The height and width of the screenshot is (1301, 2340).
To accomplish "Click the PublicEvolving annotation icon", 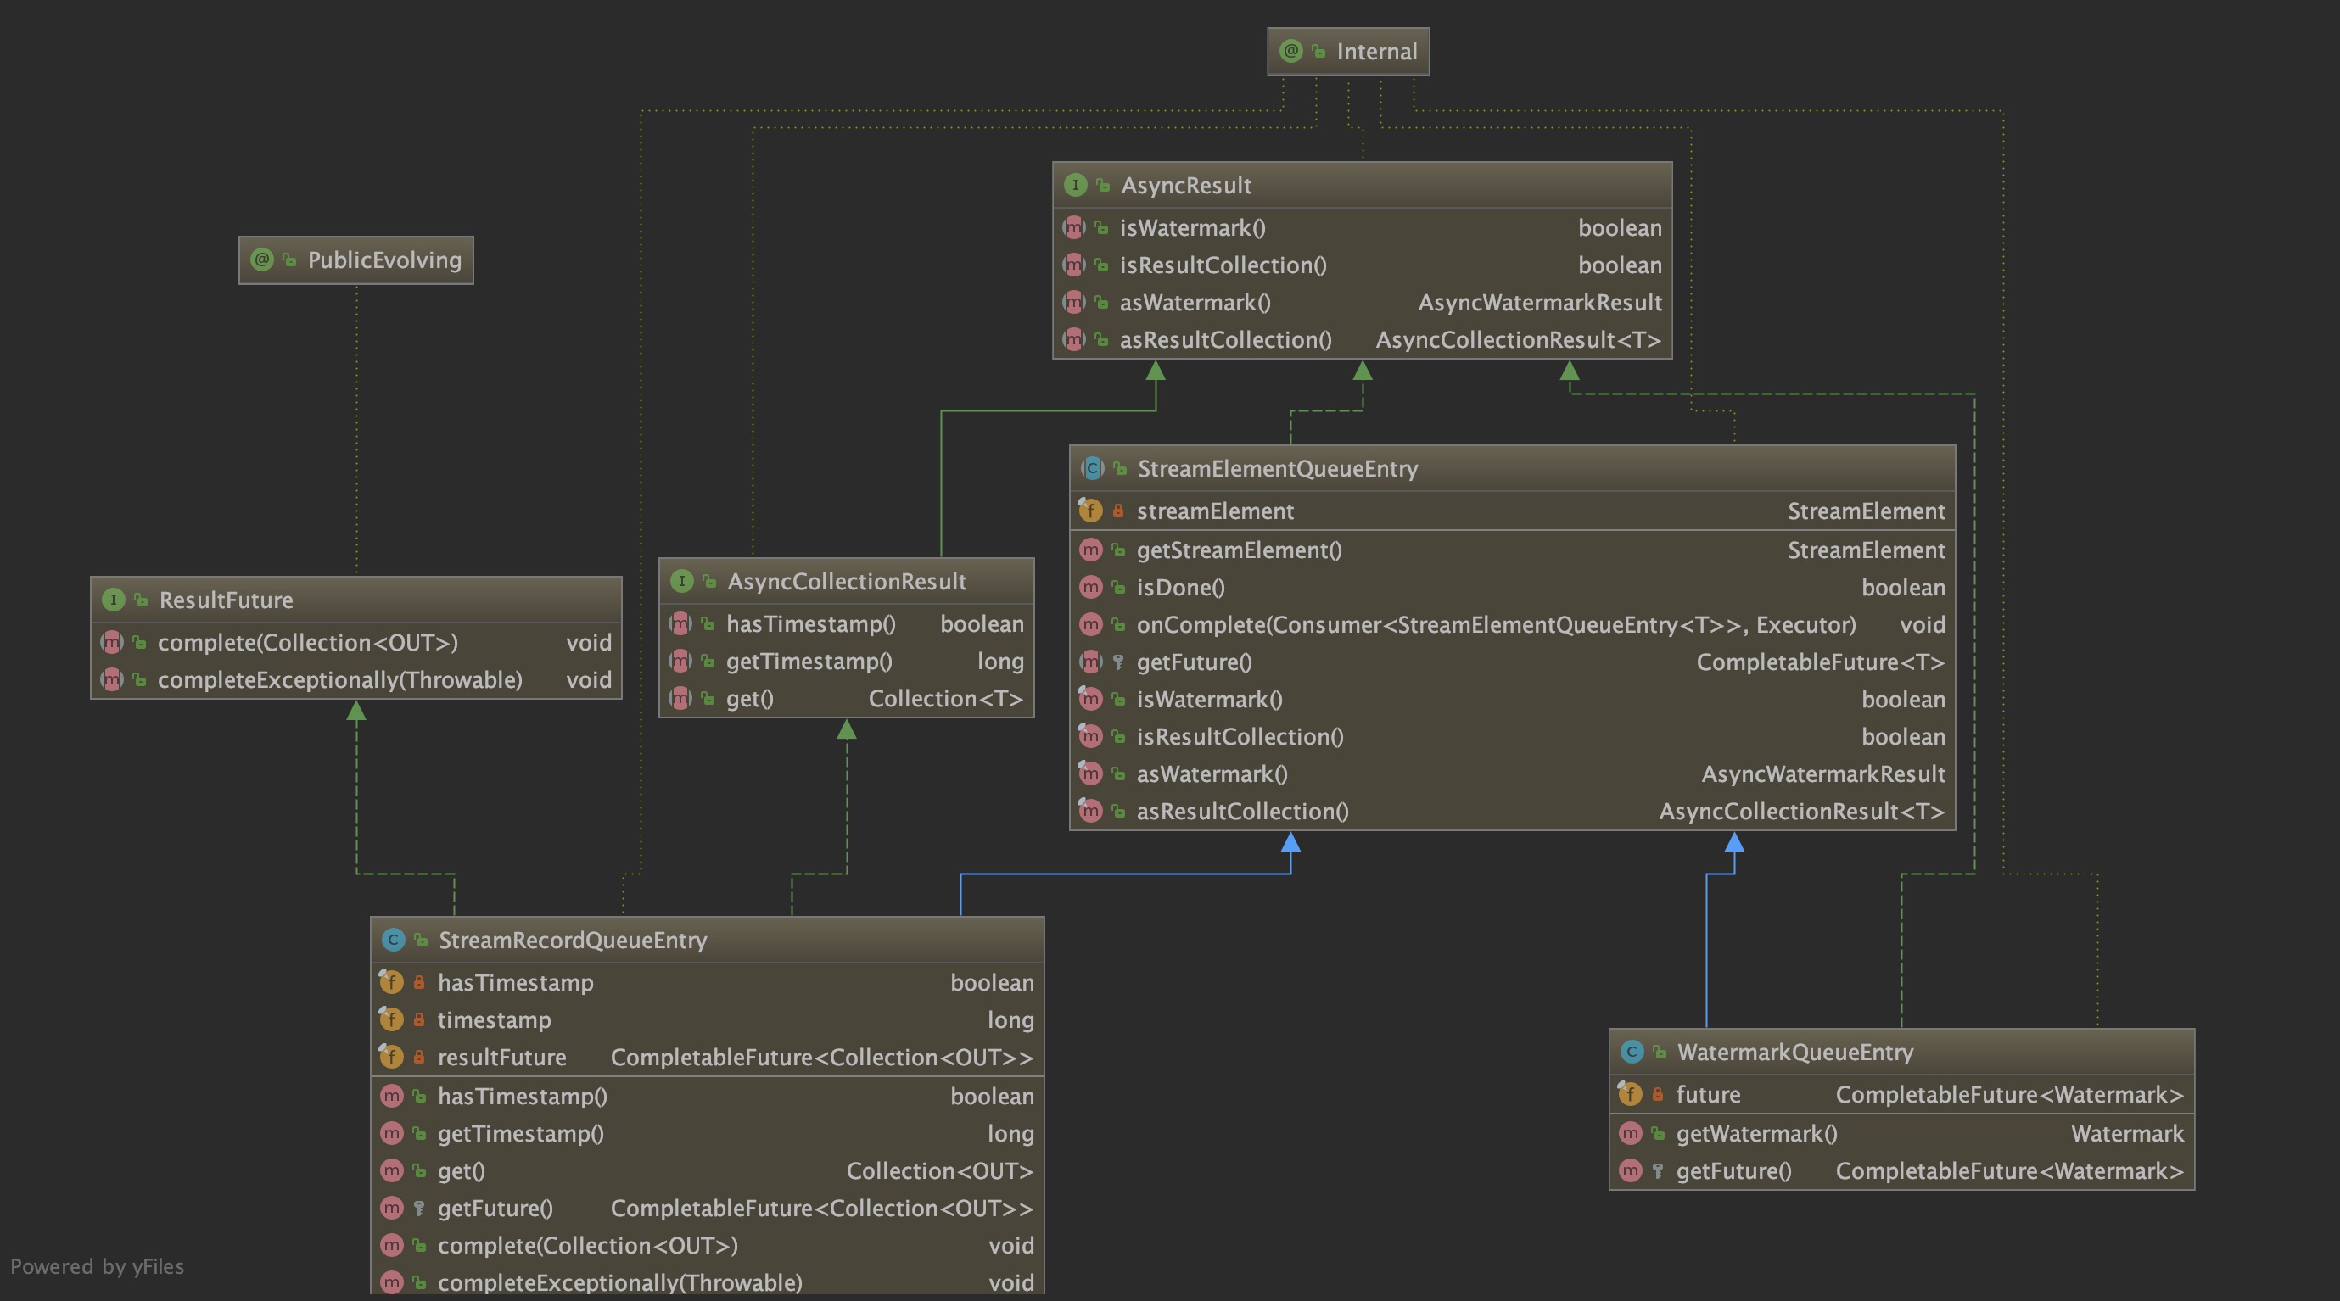I will [x=261, y=260].
